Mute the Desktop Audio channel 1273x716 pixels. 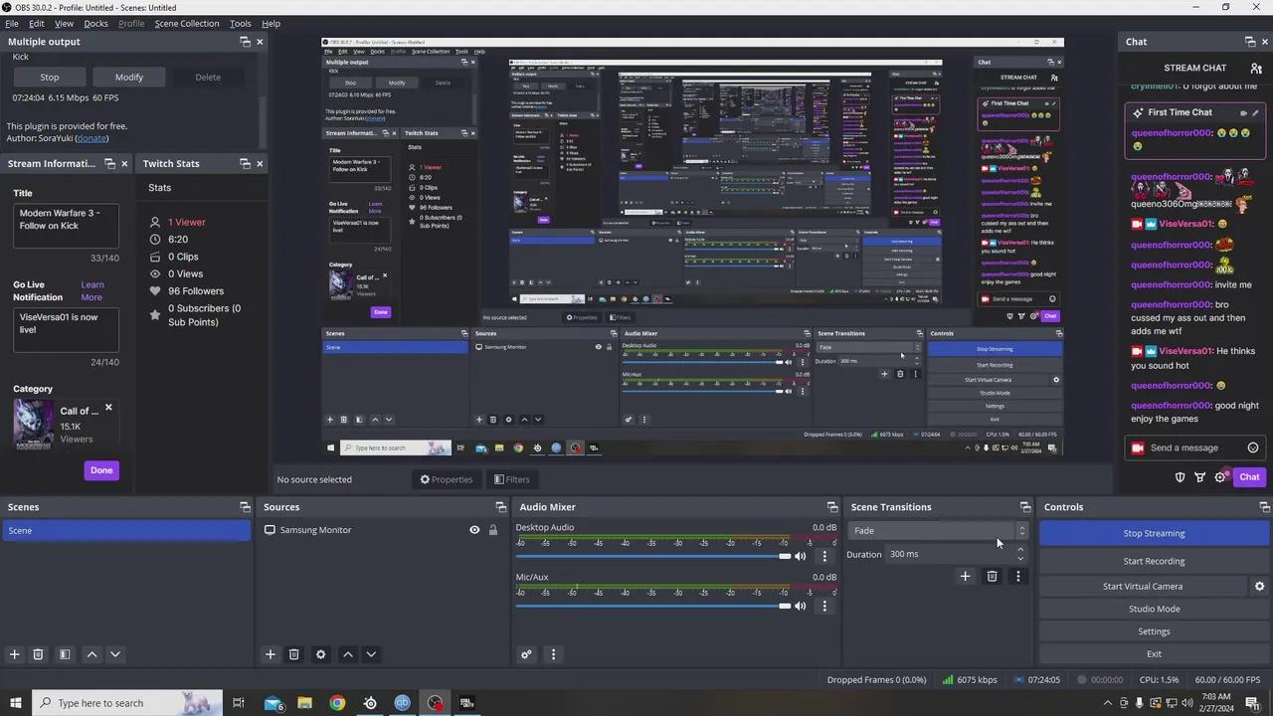point(801,557)
